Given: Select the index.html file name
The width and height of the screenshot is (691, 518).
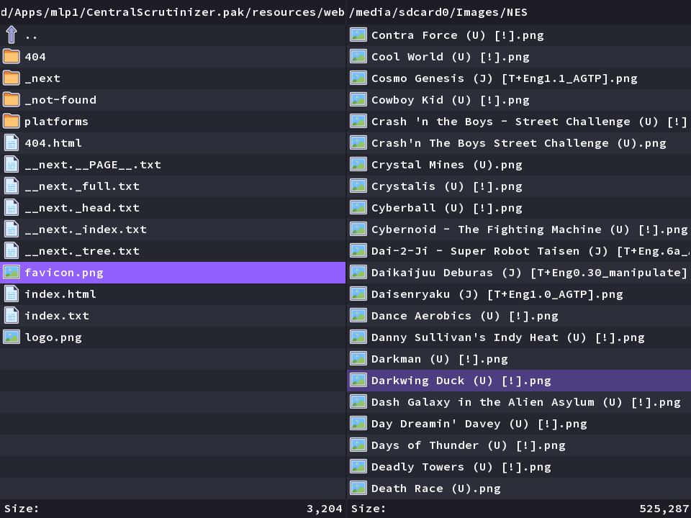Looking at the screenshot, I should tap(60, 294).
